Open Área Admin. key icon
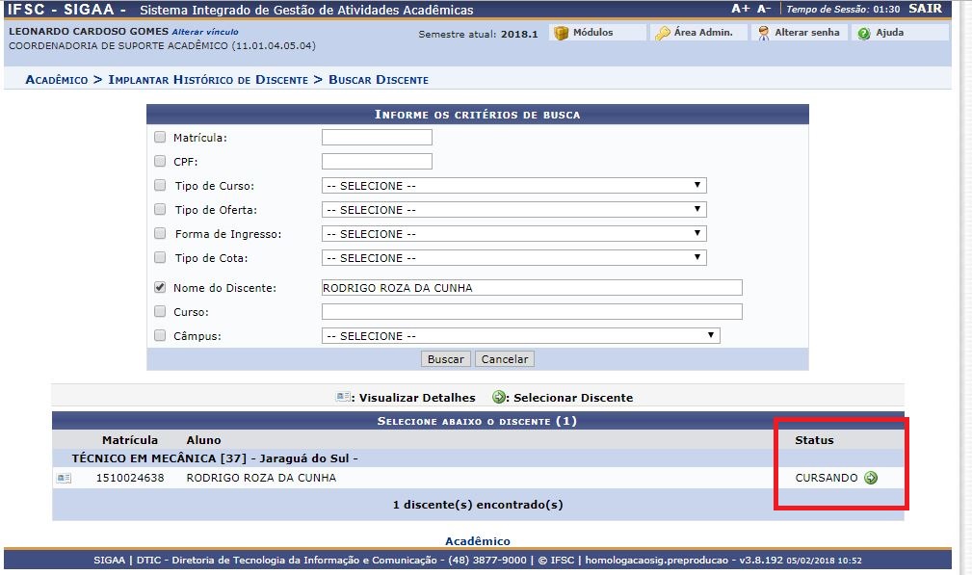972x575 pixels. tap(662, 33)
